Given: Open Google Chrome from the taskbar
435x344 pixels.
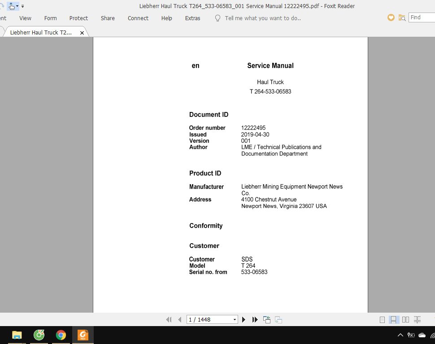Looking at the screenshot, I should (61, 335).
